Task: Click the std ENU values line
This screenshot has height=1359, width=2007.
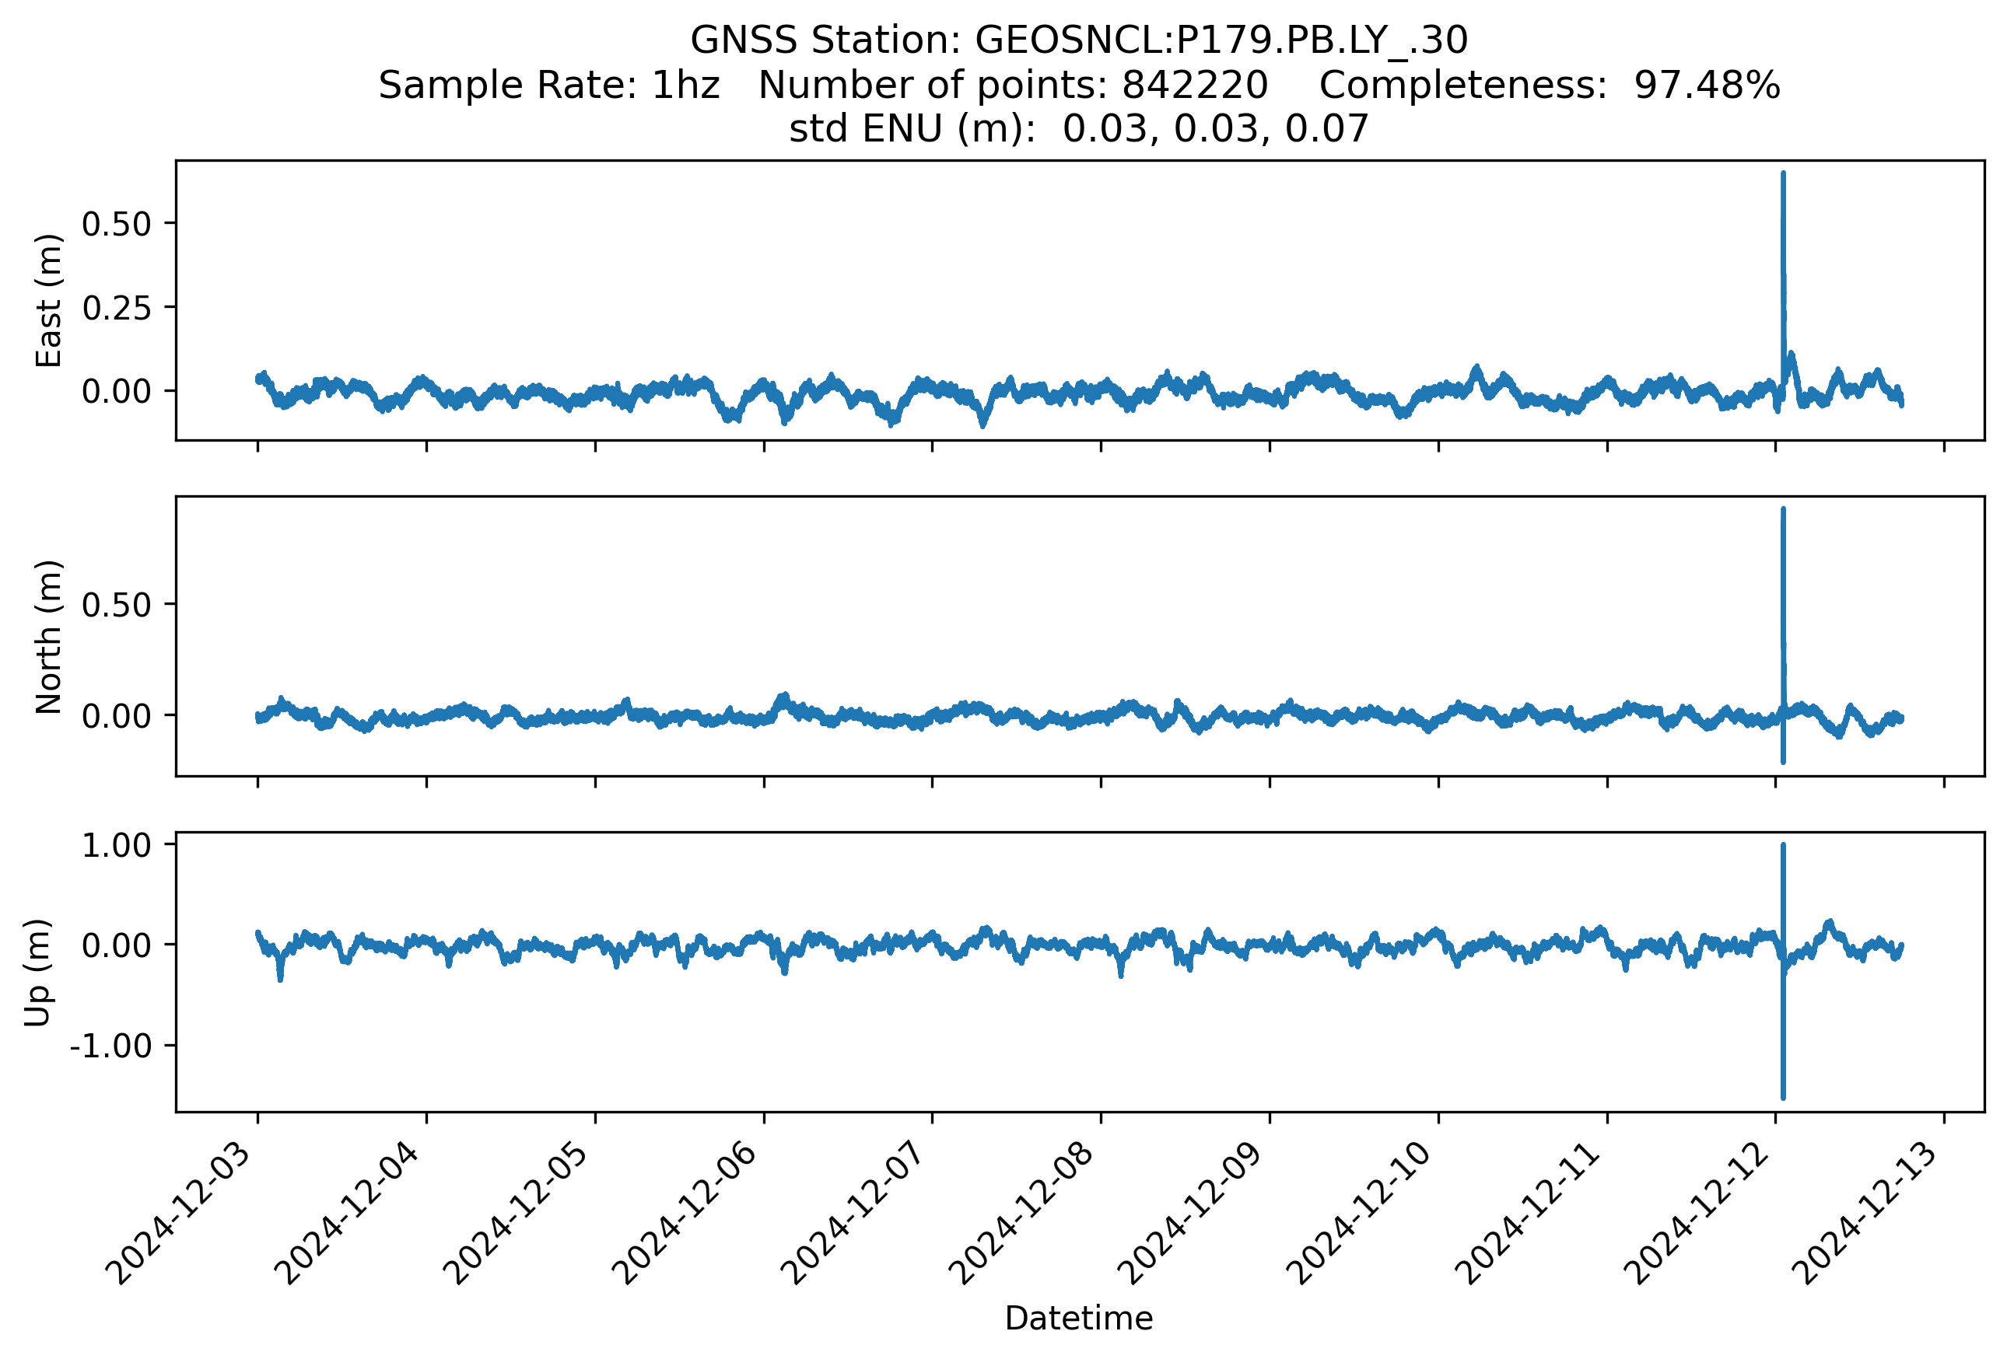Action: pos(1079,129)
